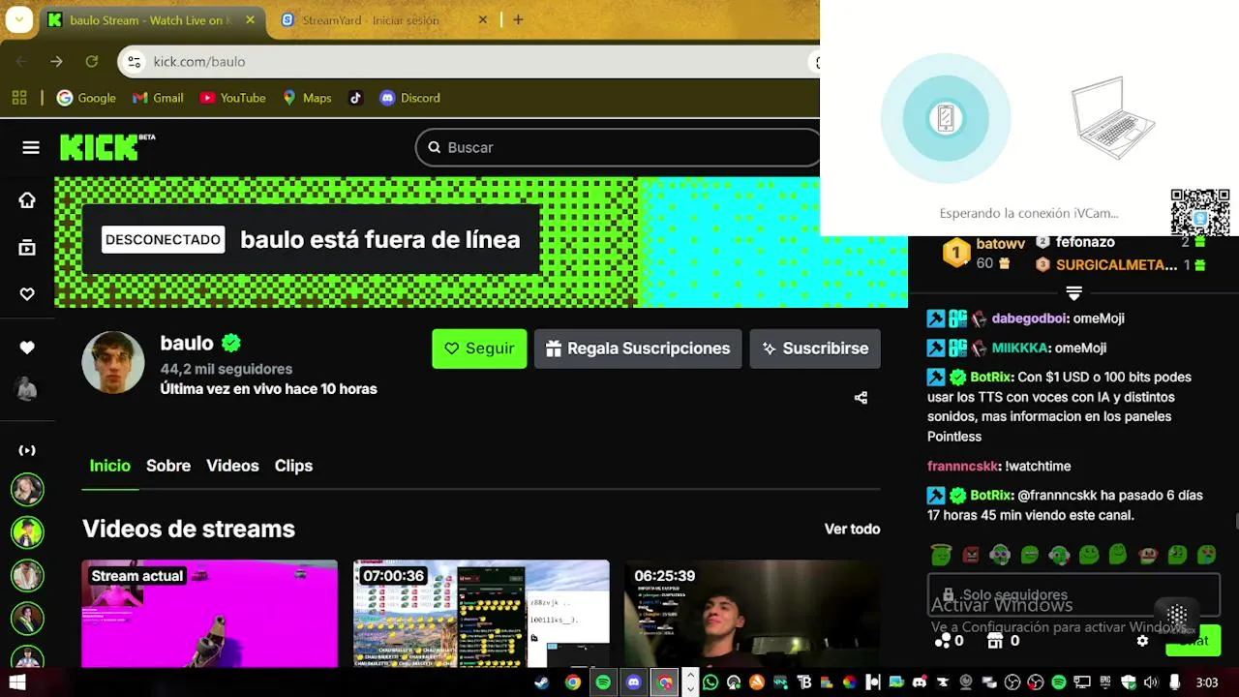Open the Gmail bookmark
The image size is (1239, 697).
coord(157,98)
